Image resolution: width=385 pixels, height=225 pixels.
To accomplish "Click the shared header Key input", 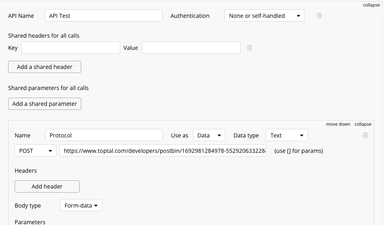I will (71, 48).
